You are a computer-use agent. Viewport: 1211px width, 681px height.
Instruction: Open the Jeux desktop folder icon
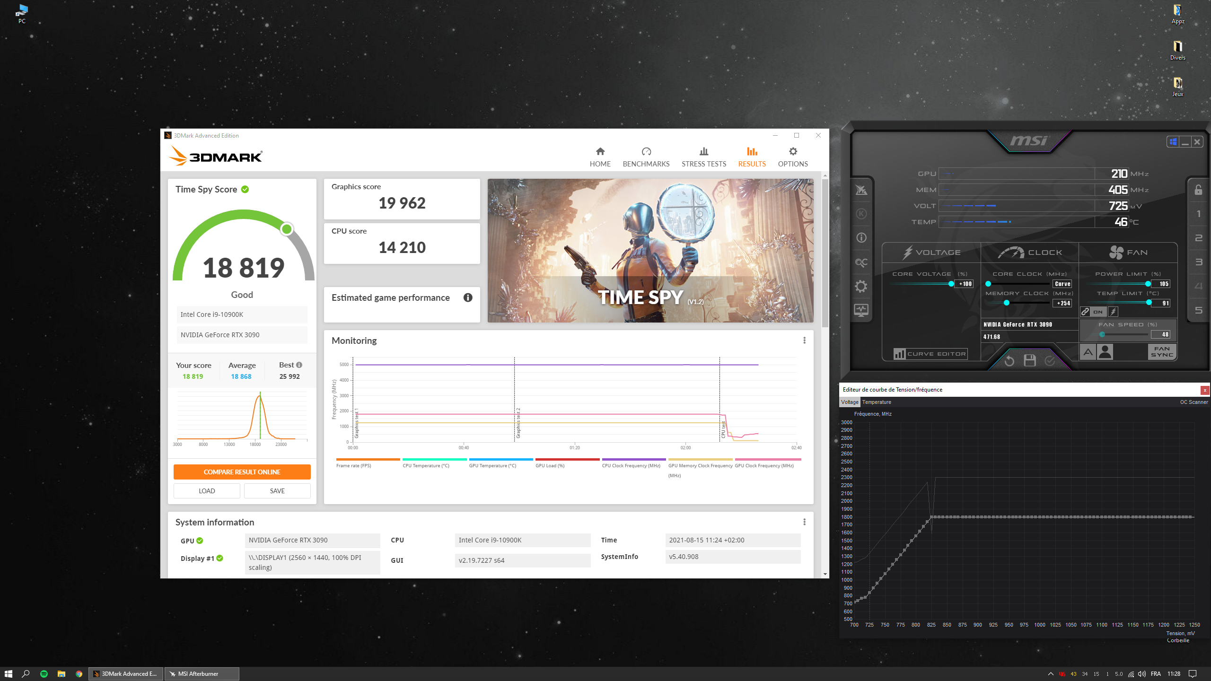1178,87
